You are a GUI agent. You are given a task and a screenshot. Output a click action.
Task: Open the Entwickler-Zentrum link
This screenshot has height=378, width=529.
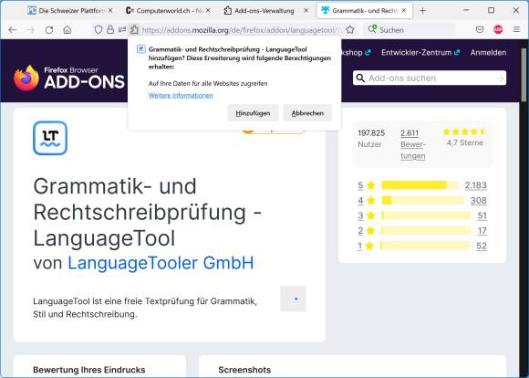(x=420, y=53)
